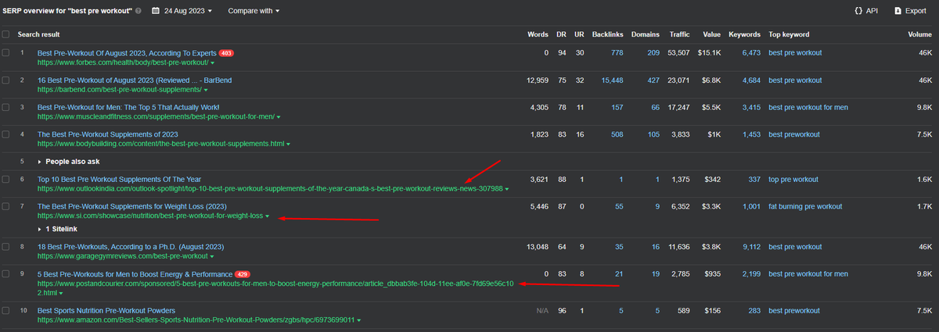Click fat burning pre workout top keyword
The width and height of the screenshot is (939, 332).
tap(805, 206)
